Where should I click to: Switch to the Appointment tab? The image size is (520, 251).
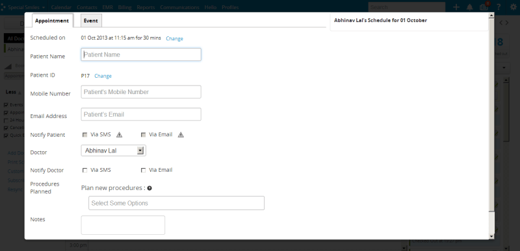pyautogui.click(x=52, y=21)
